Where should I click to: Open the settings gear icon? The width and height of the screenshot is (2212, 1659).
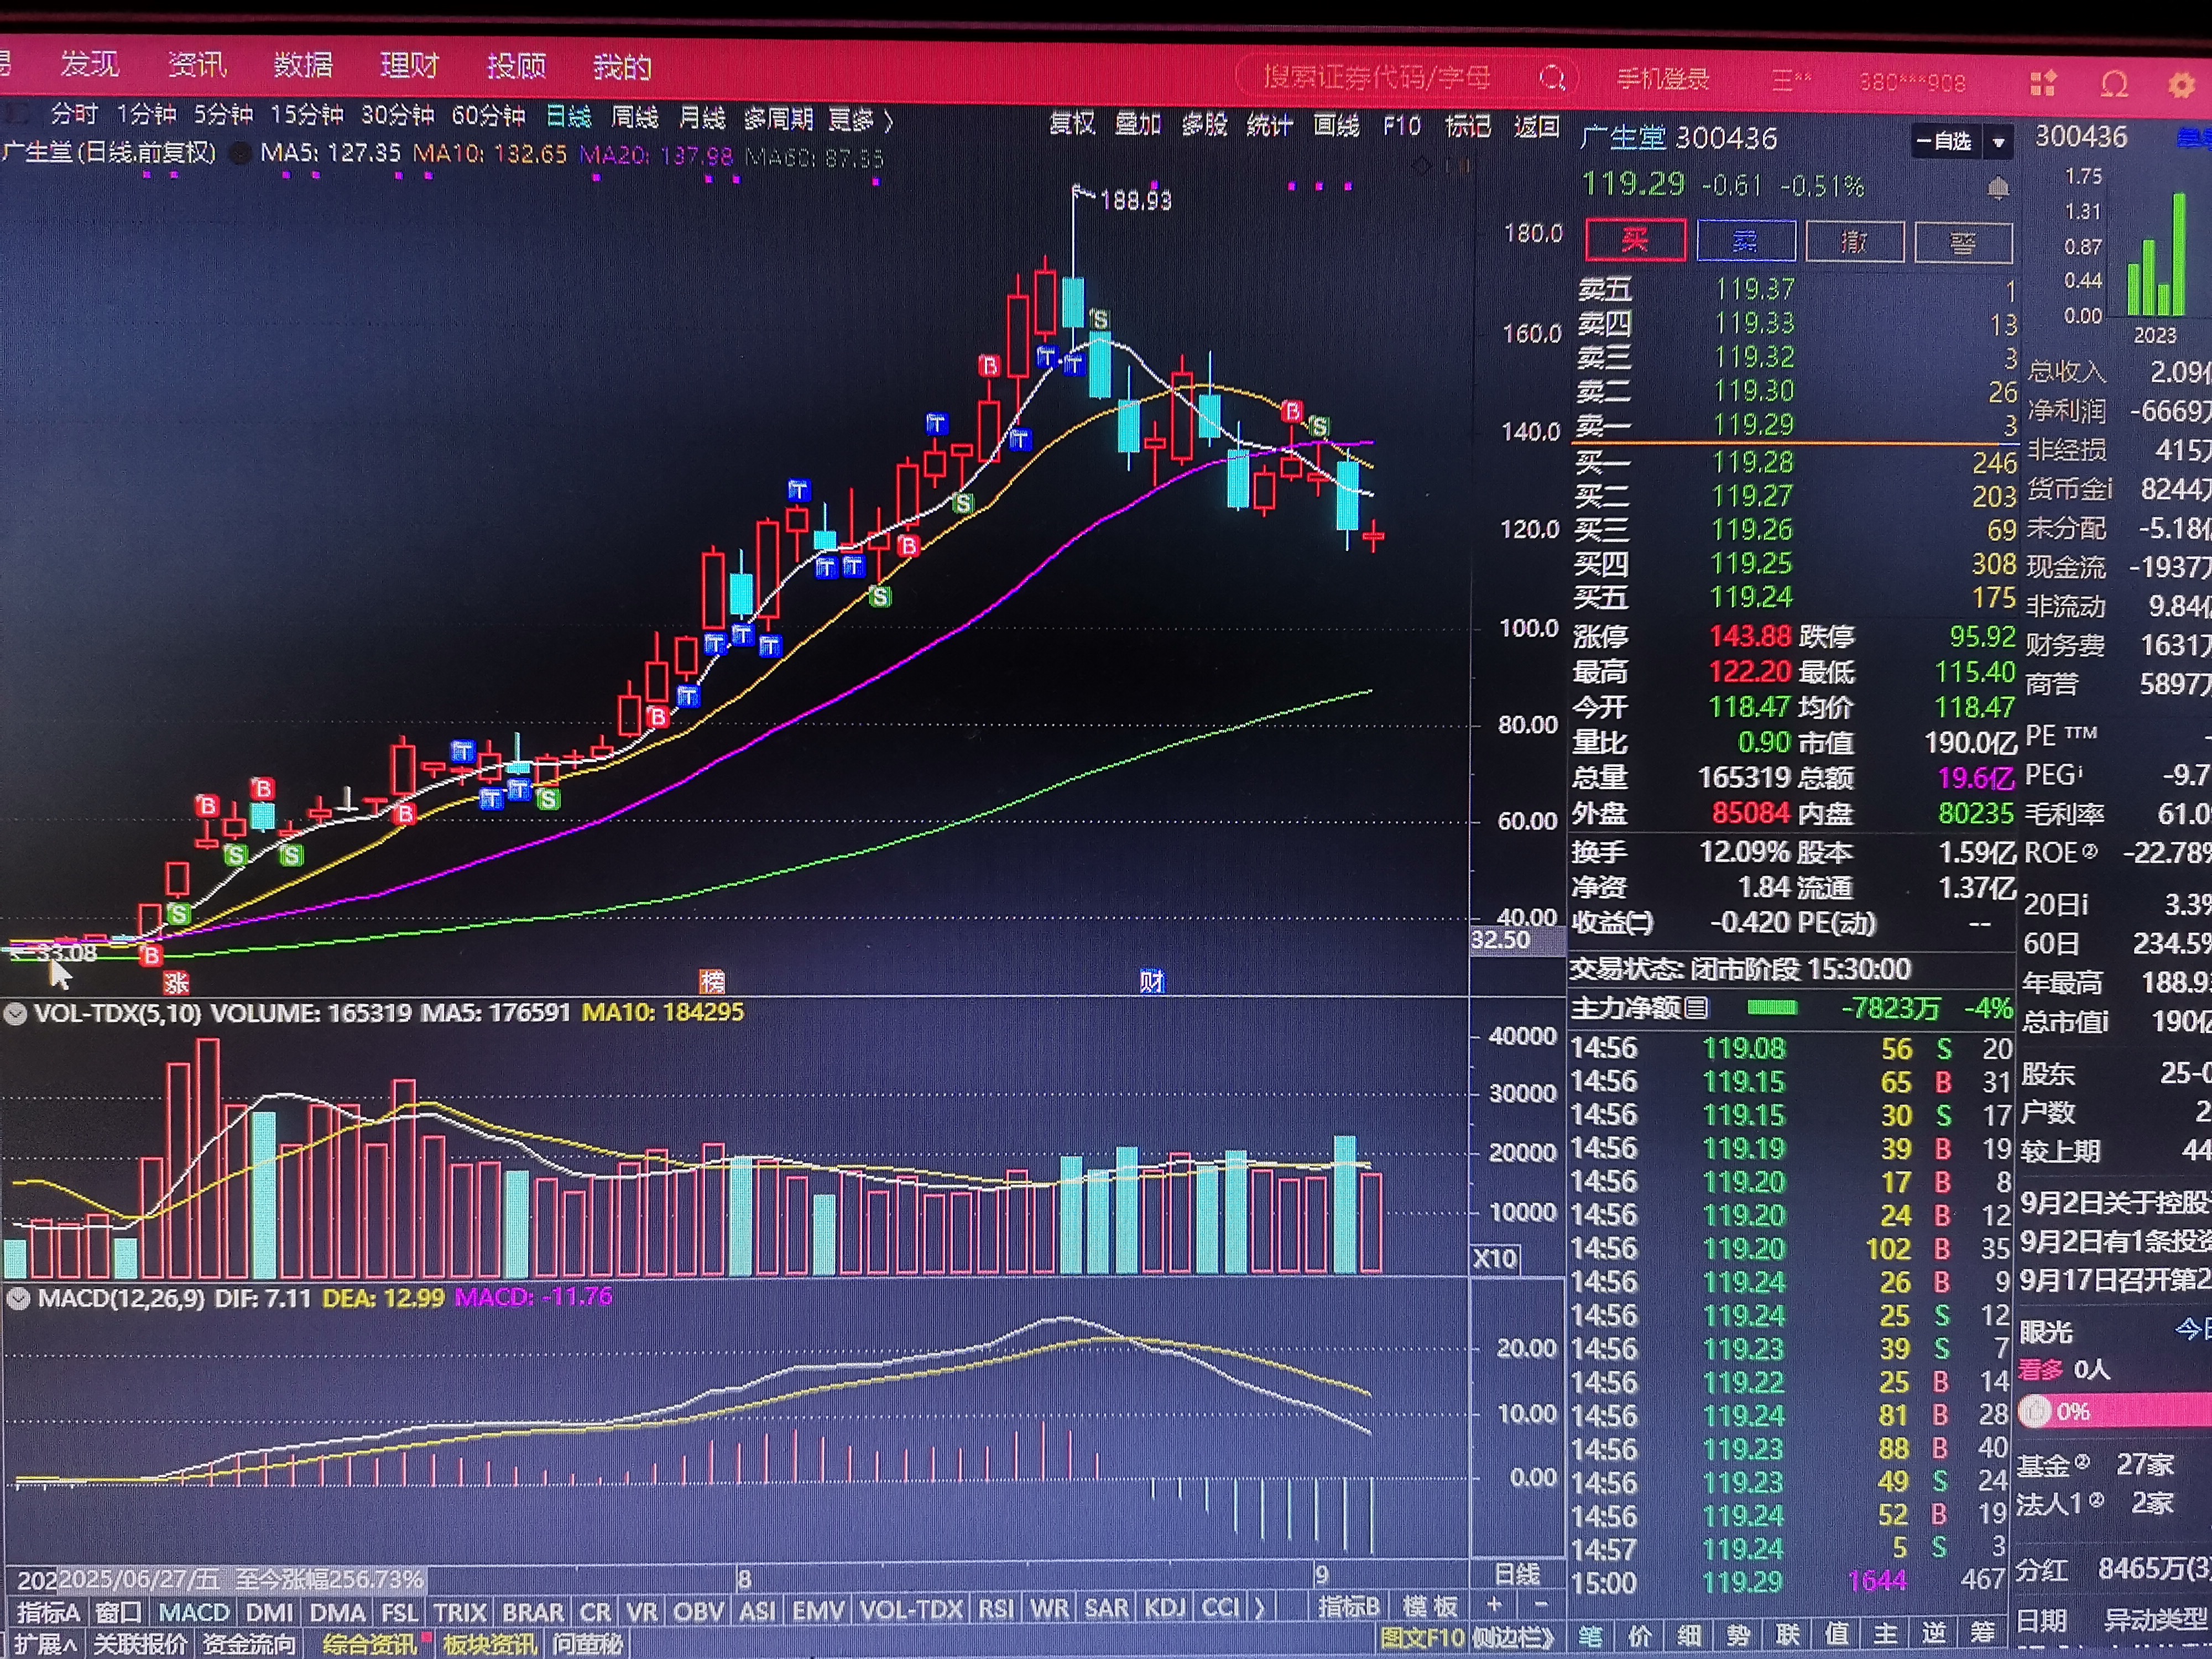[2181, 85]
